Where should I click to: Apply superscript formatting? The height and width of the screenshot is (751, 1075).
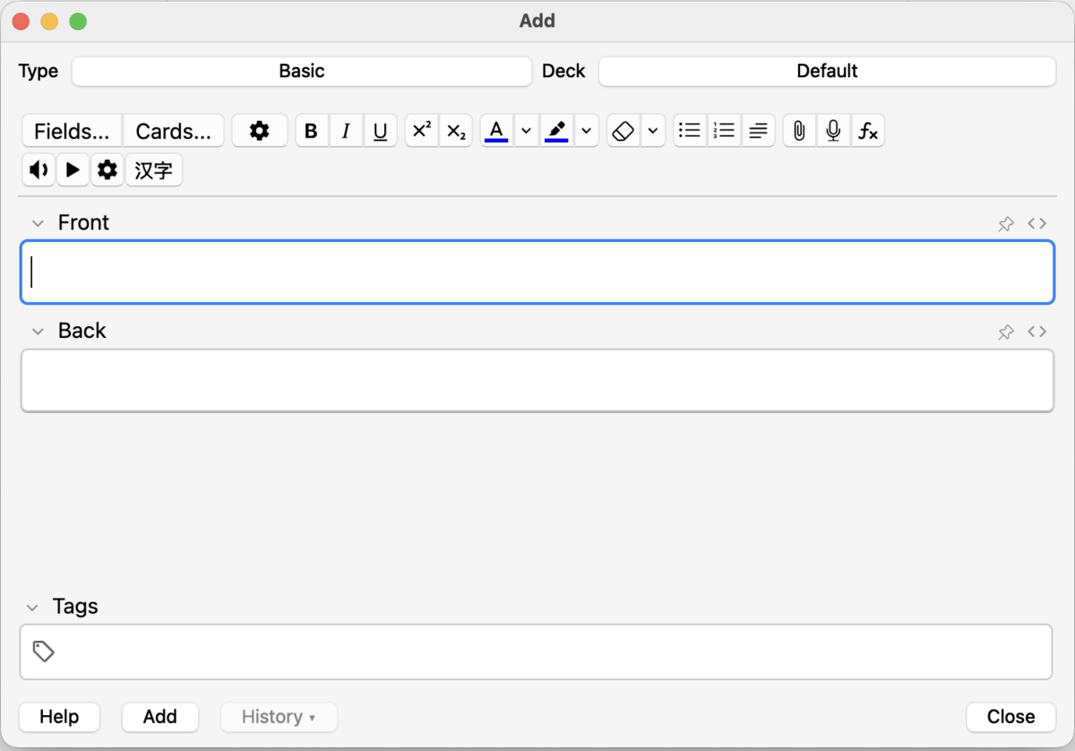[421, 131]
